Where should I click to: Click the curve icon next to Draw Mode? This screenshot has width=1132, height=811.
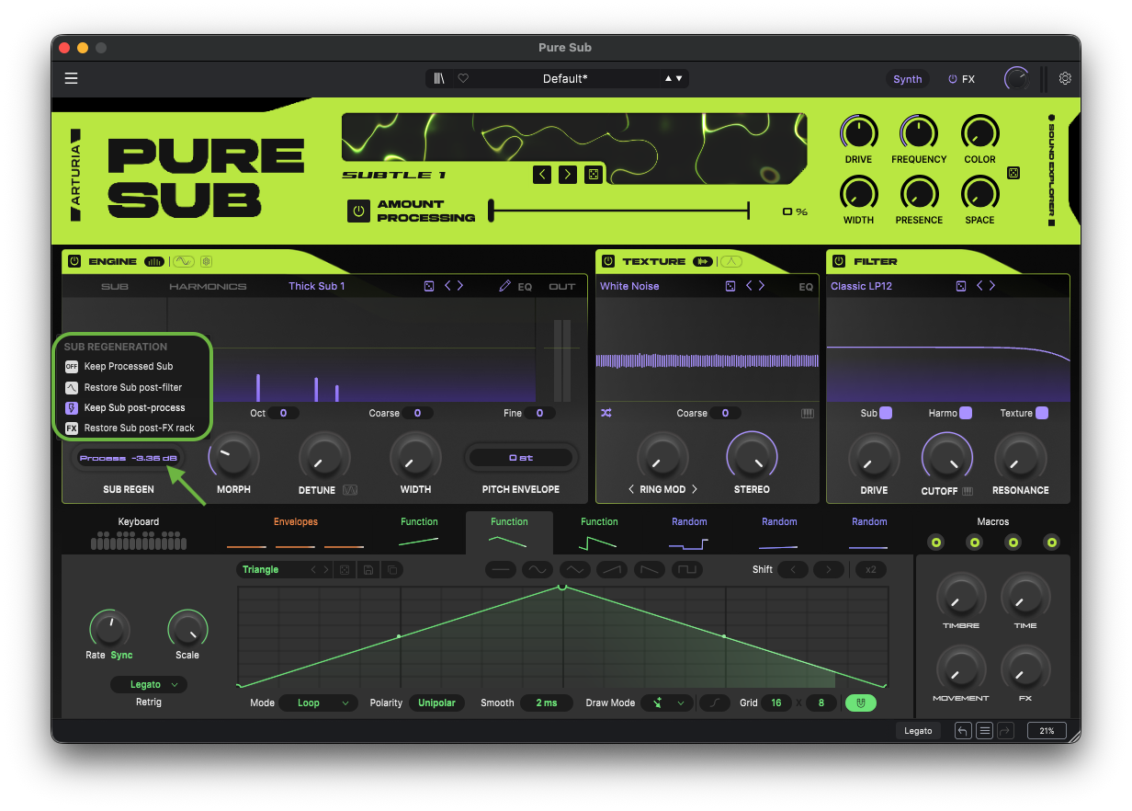tap(714, 702)
